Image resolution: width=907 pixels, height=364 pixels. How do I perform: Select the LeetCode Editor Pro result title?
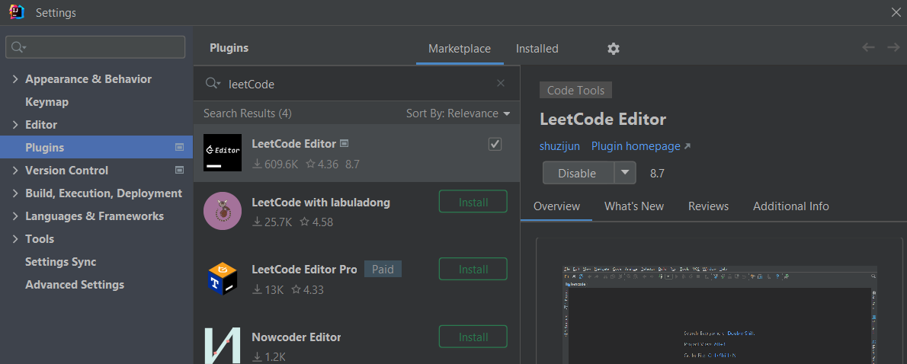(304, 270)
